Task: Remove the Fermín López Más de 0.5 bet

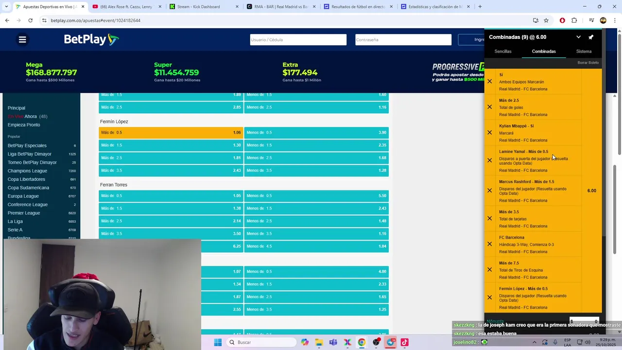Action: coord(489,297)
